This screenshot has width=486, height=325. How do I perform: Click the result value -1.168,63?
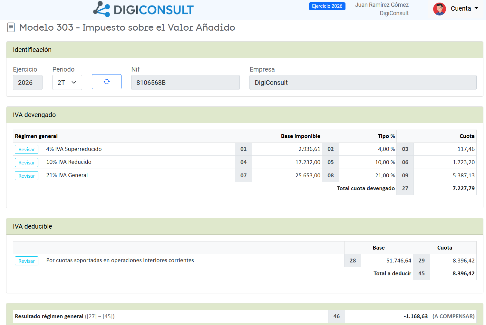(x=416, y=316)
